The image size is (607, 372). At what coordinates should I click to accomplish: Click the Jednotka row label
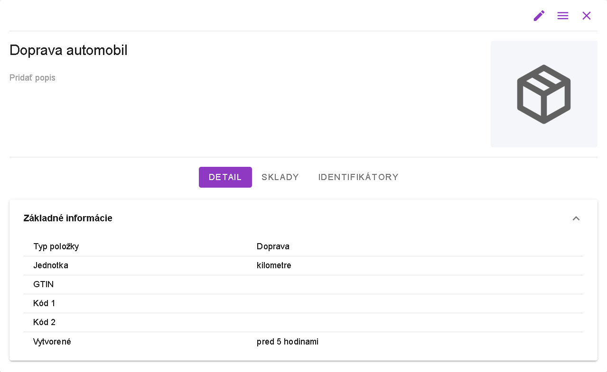[51, 265]
